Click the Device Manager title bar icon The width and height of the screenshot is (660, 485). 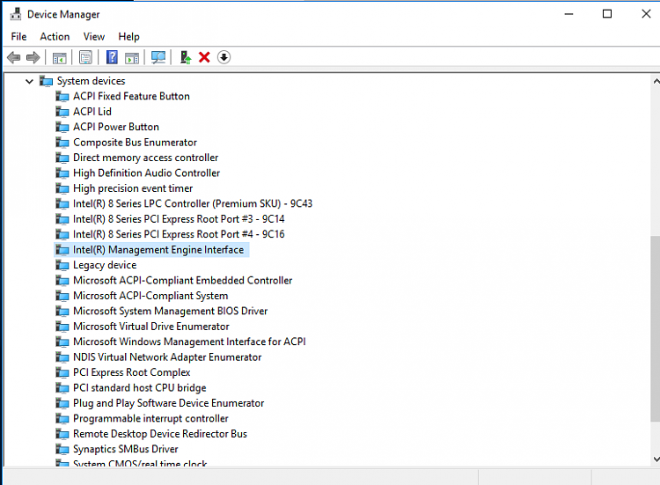[16, 14]
